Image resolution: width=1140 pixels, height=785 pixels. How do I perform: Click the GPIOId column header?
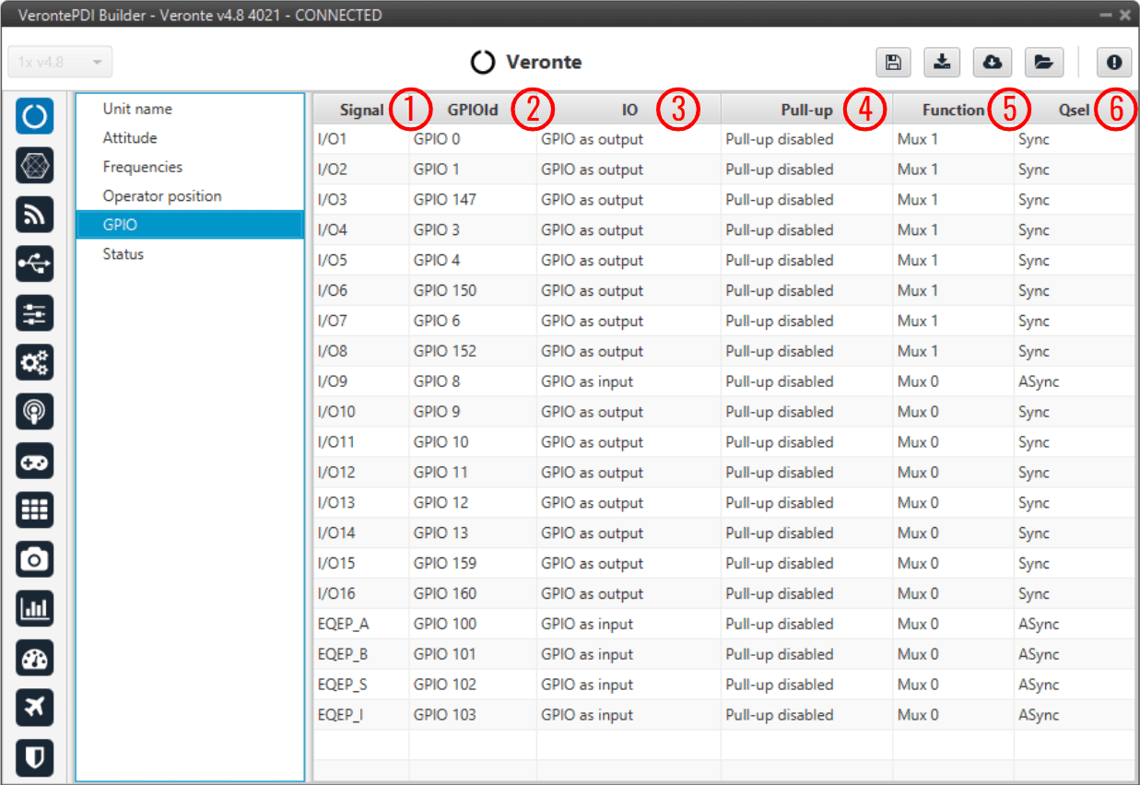(x=473, y=110)
